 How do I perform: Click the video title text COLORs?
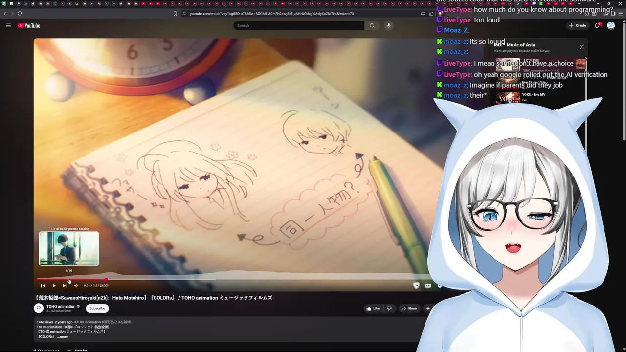tap(153, 298)
